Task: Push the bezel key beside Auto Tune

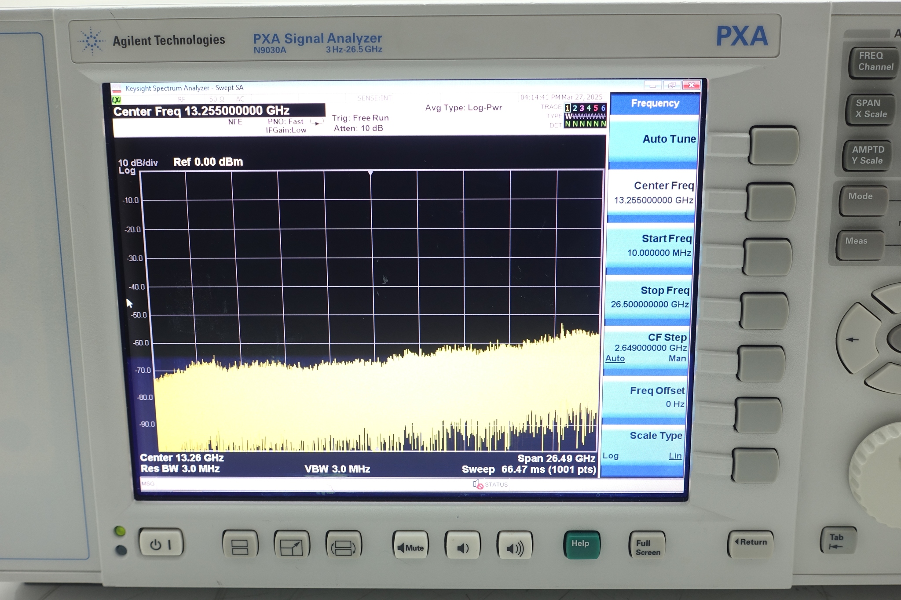Action: pos(774,145)
